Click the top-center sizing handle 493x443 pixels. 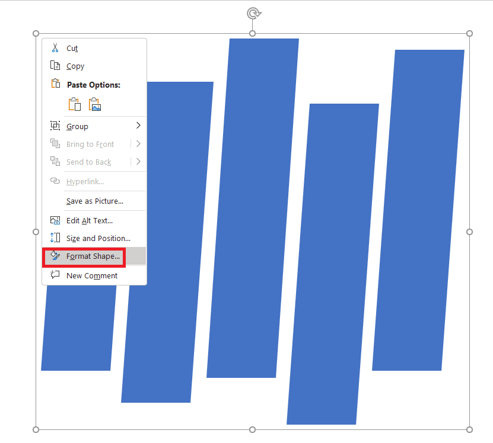coord(252,34)
